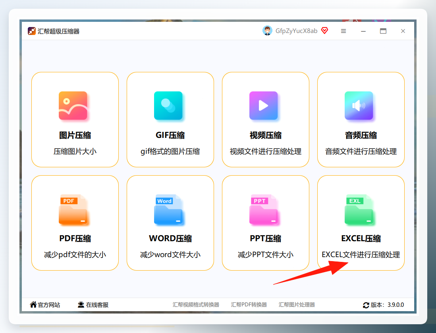Screen dimensions: 436x333
Task: Click the 视频文件进行压缩处理 description
Action: [266, 151]
